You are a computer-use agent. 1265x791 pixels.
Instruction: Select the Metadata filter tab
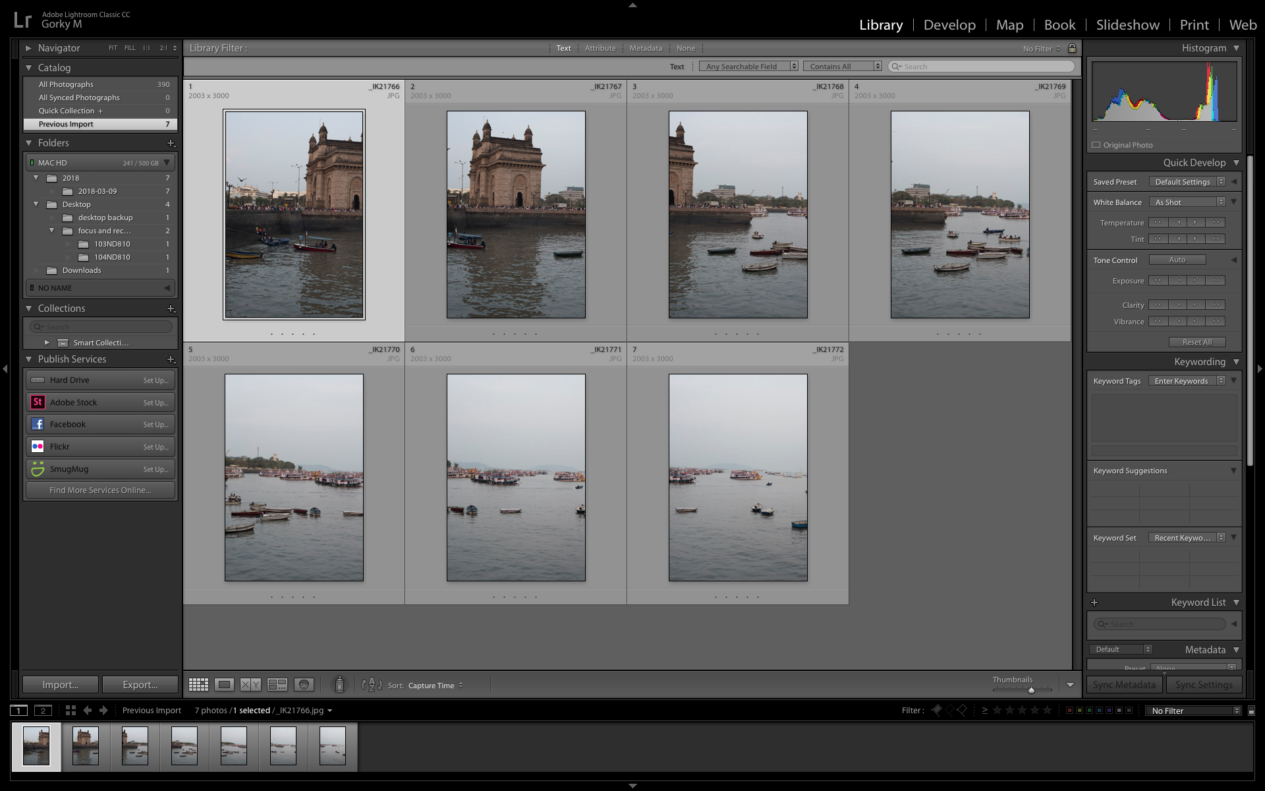(646, 48)
